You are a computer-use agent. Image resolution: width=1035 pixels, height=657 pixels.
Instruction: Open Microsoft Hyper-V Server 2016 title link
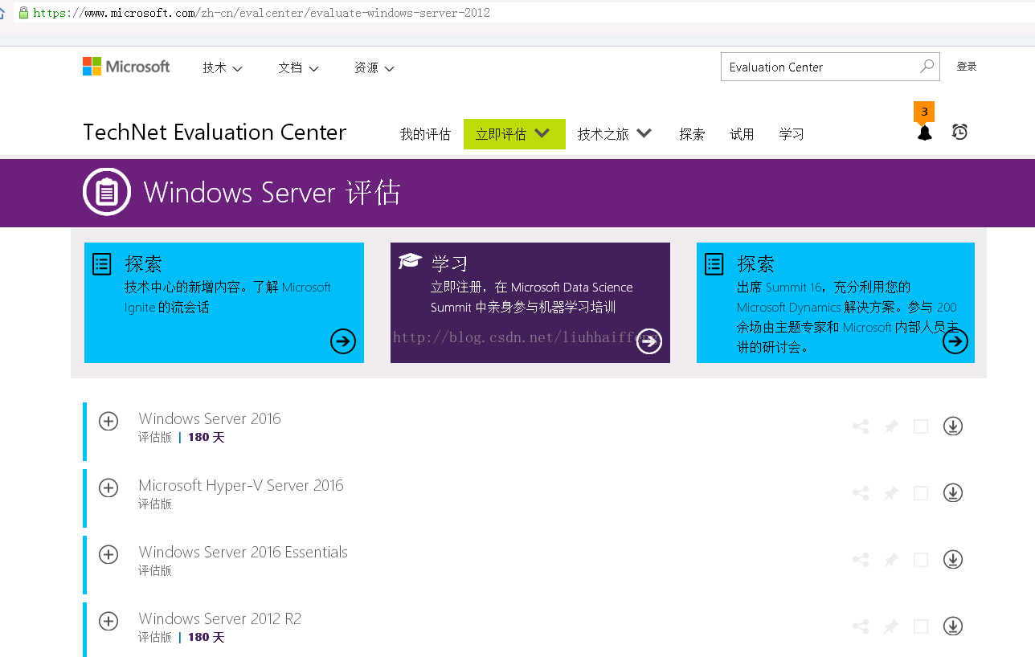point(241,485)
